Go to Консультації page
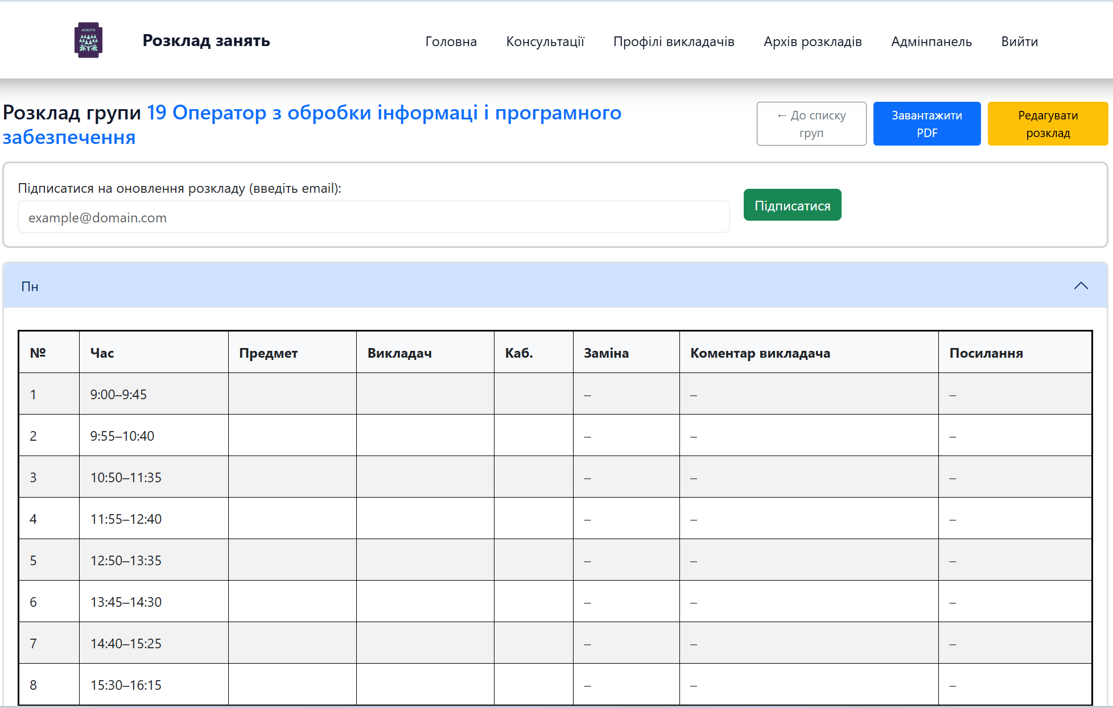Screen dimensions: 1113x708 tap(545, 42)
